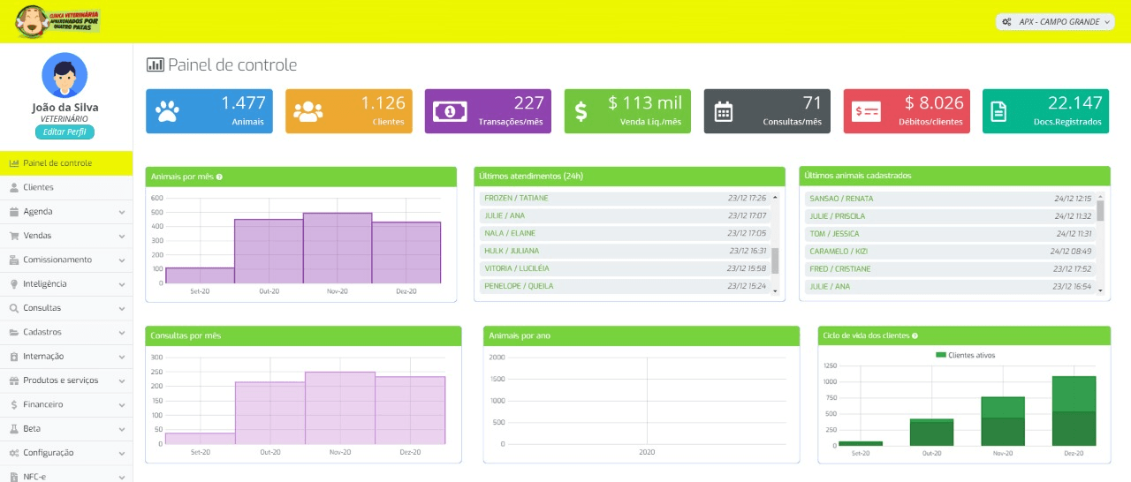Open Clientes in the sidebar
The width and height of the screenshot is (1131, 482).
coord(38,187)
